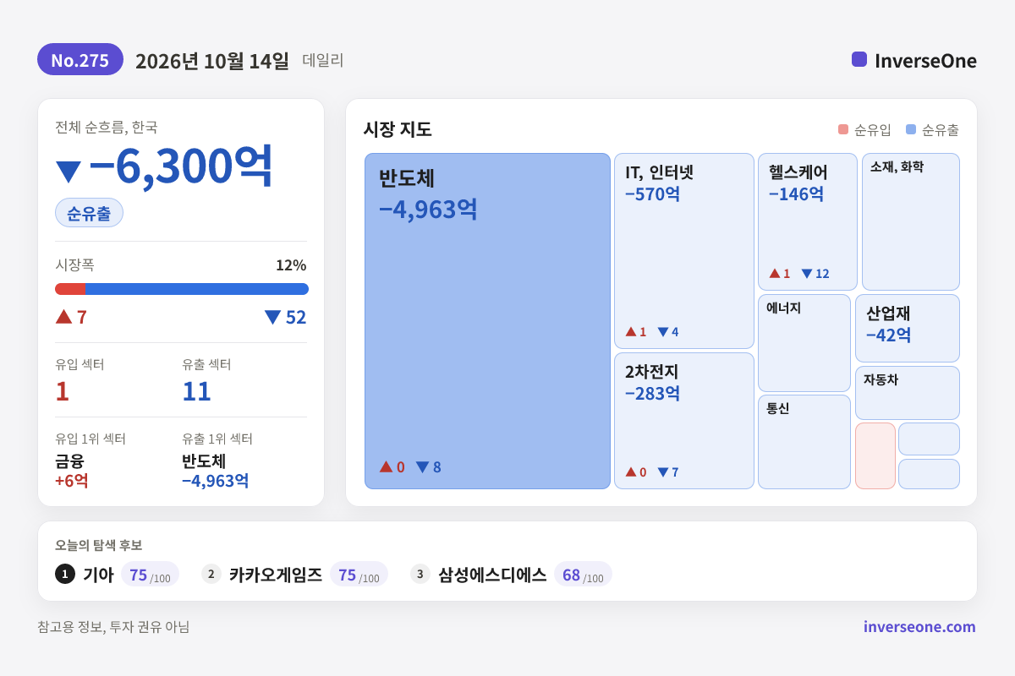Image resolution: width=1015 pixels, height=676 pixels.
Task: Click the 데일리 label in header
Action: tap(323, 61)
